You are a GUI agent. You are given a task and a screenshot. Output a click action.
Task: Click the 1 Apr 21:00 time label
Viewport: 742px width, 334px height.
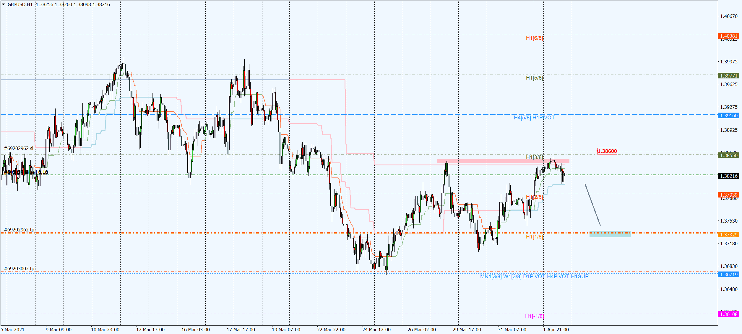(556, 330)
